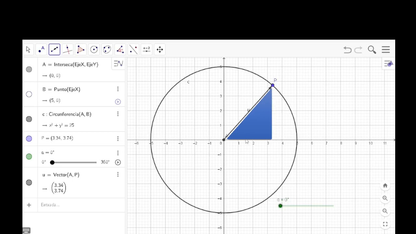The height and width of the screenshot is (234, 416).
Task: Click the vector u label on graph
Action: tap(248, 110)
